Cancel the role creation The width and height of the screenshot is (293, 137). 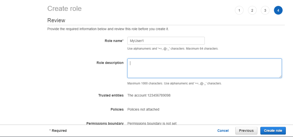point(223,131)
